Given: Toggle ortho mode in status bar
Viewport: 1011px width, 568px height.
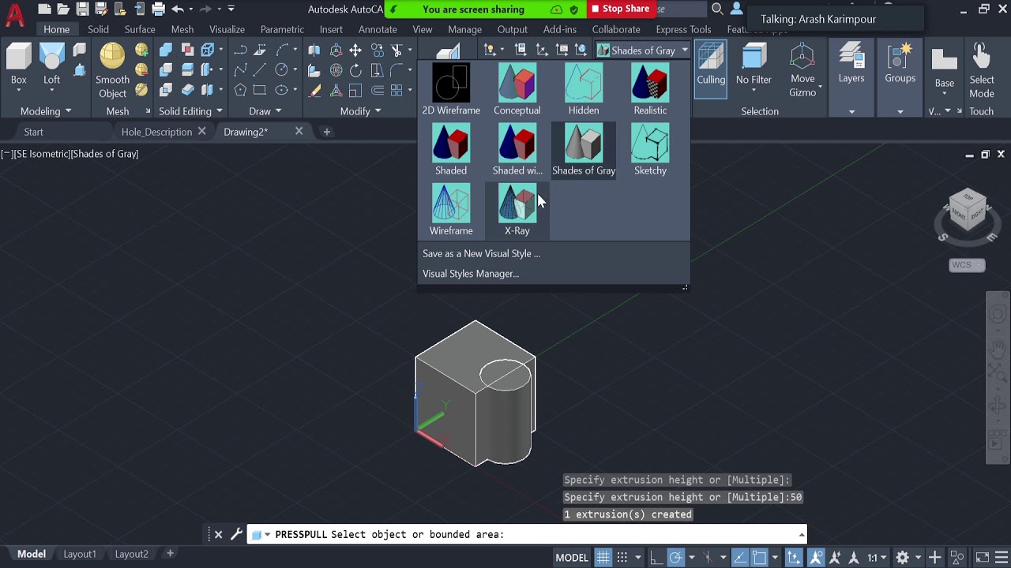Looking at the screenshot, I should (x=656, y=557).
